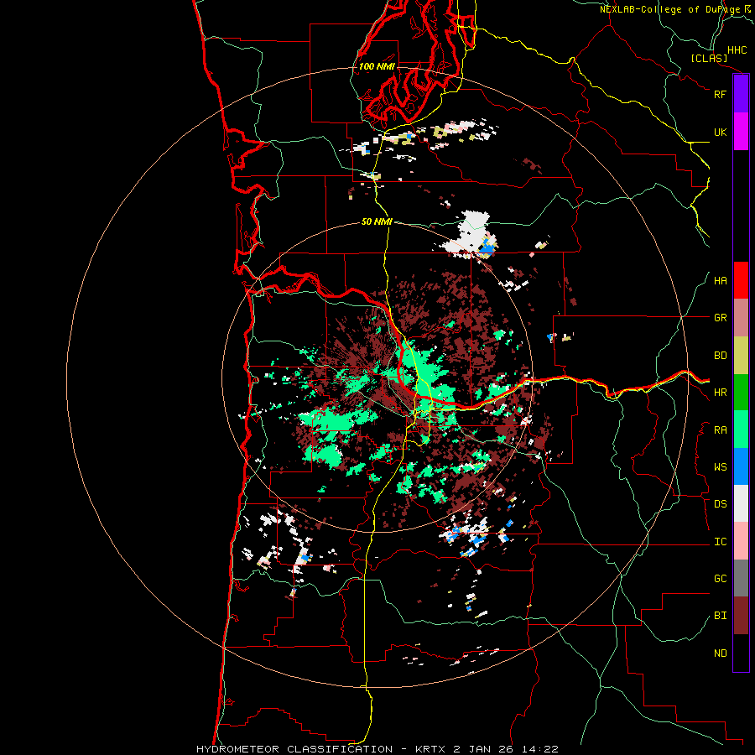This screenshot has width=755, height=755.
Task: Select the dusty pink GR legend swatch
Action: 741,317
